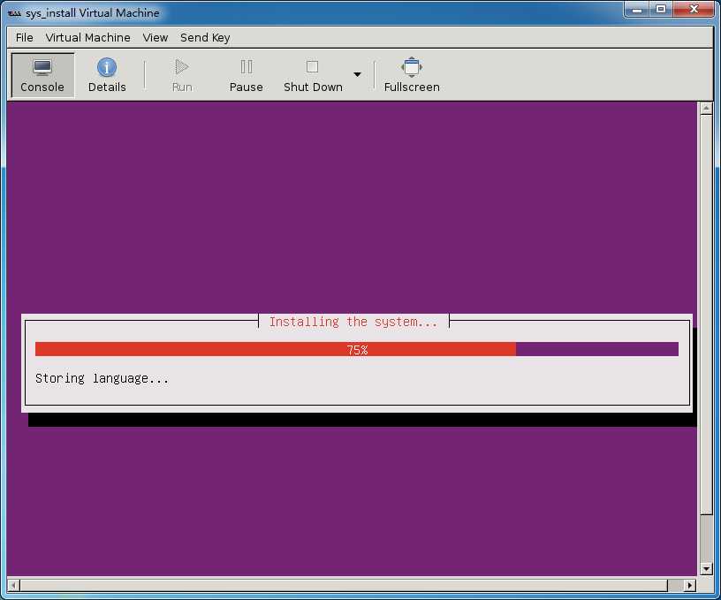The image size is (721, 600).
Task: Open the View menu
Action: tap(155, 38)
